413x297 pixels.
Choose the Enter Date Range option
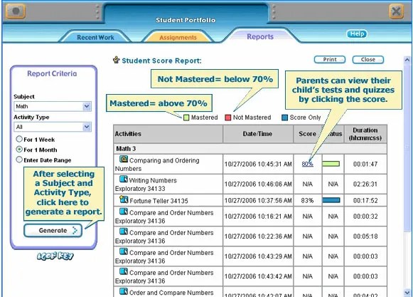19,160
